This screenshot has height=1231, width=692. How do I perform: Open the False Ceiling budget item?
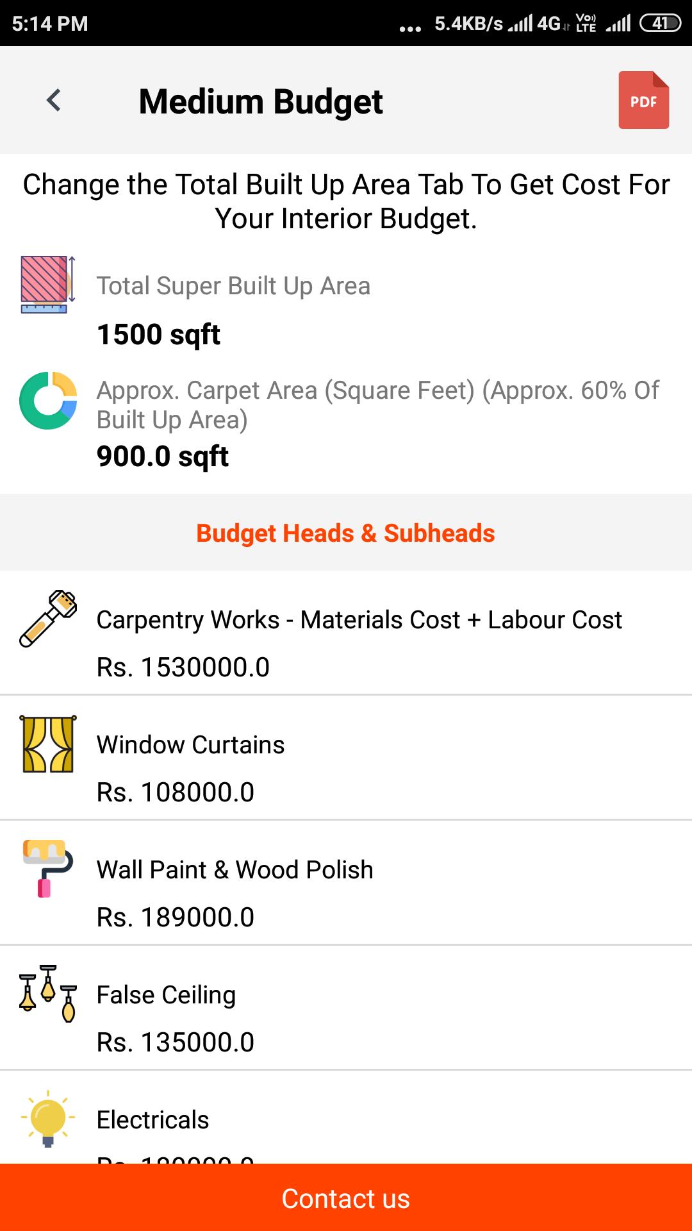166,995
